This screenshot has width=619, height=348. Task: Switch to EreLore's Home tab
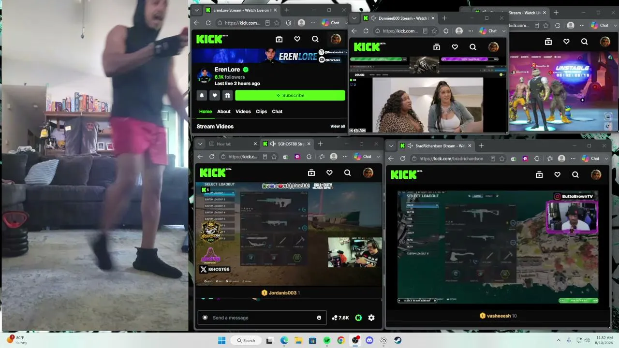point(206,112)
